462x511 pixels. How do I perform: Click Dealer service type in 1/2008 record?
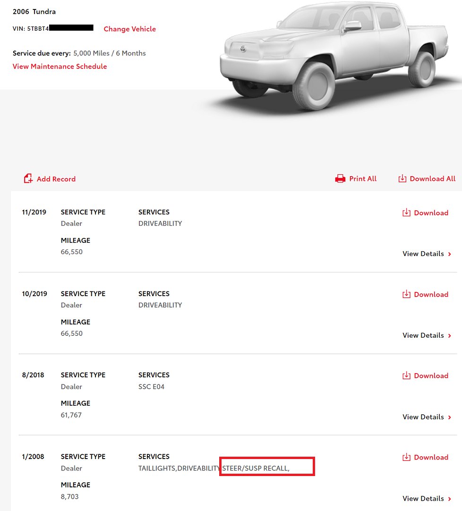point(71,468)
